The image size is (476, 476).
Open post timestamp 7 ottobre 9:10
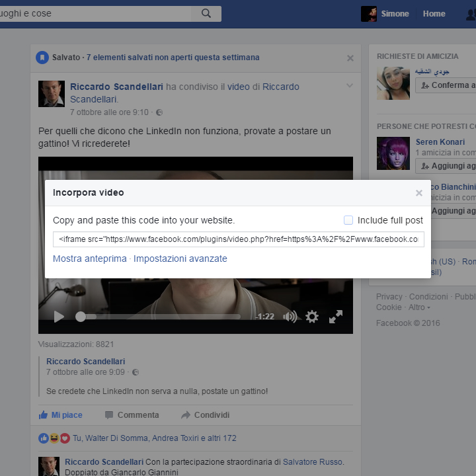click(x=109, y=112)
